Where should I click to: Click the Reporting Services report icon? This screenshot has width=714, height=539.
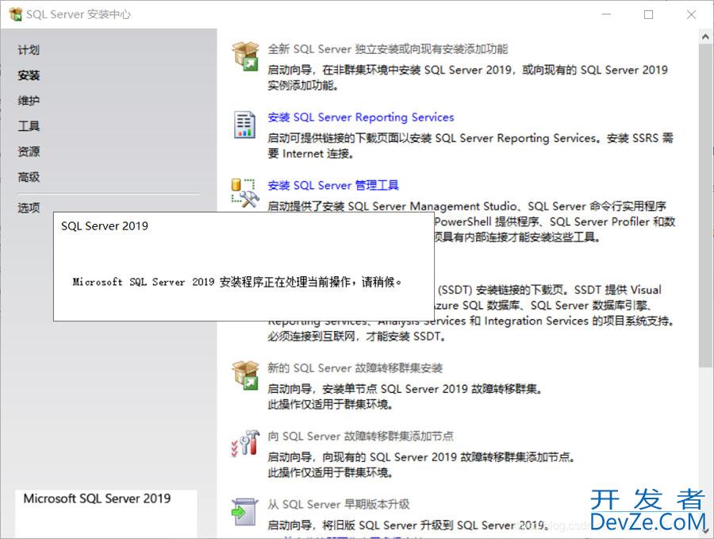245,125
